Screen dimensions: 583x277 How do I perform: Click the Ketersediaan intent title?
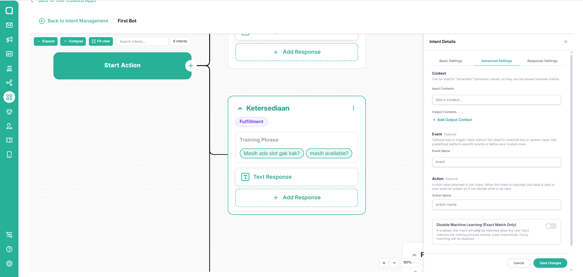point(268,108)
